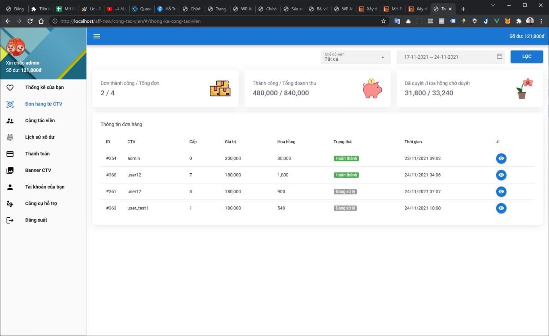The width and height of the screenshot is (549, 336).
Task: Open the date range picker calendar
Action: tap(499, 57)
